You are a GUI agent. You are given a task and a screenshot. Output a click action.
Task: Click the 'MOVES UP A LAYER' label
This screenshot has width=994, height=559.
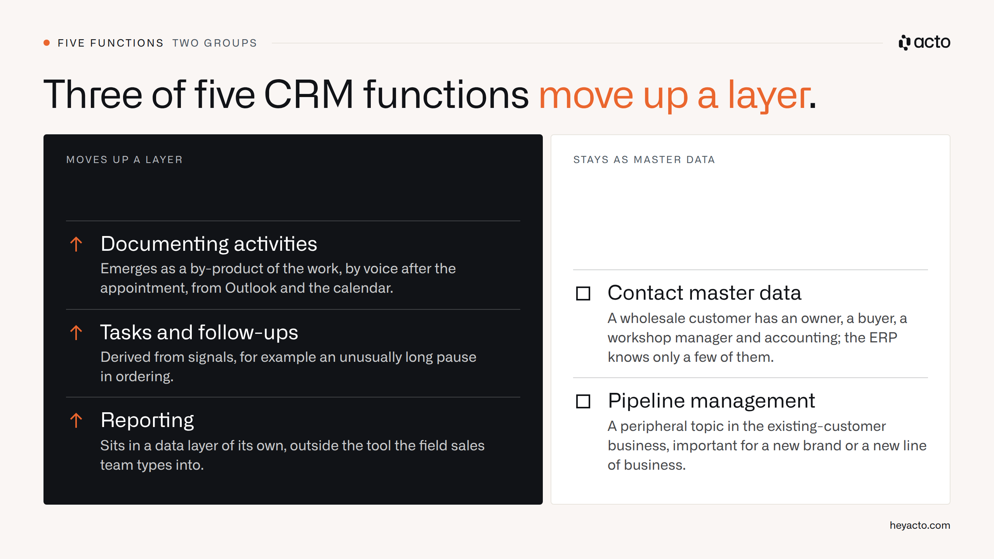[124, 160]
